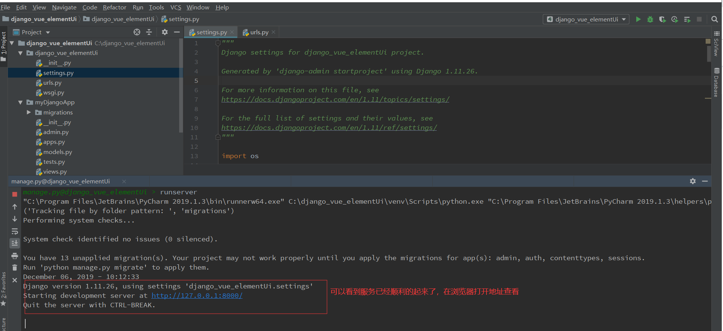Image resolution: width=723 pixels, height=331 pixels.
Task: Open the VCS menu
Action: (176, 7)
